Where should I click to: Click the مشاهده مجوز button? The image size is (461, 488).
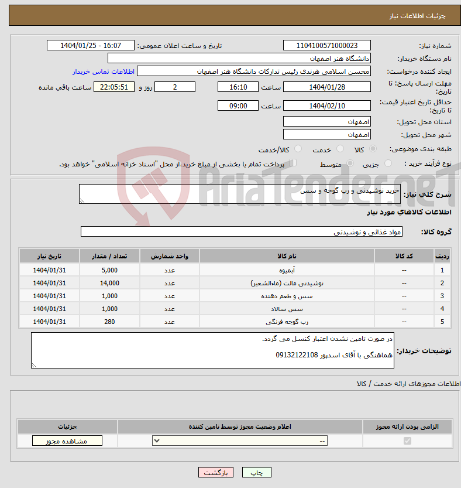coord(67,441)
